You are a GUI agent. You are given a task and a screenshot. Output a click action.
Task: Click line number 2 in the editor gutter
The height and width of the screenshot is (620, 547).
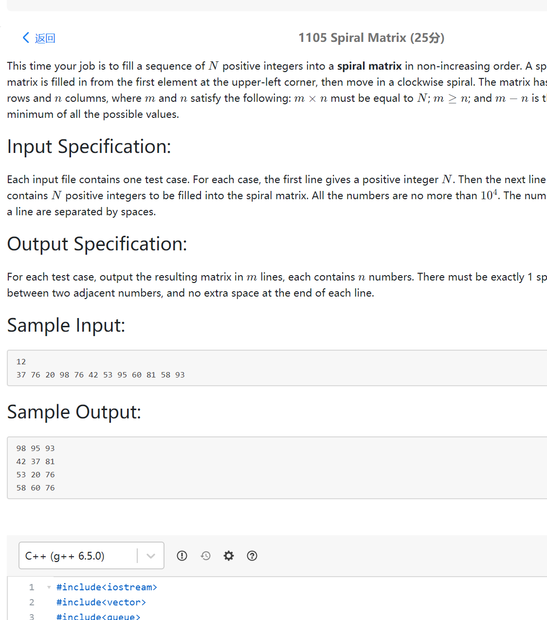(x=32, y=602)
